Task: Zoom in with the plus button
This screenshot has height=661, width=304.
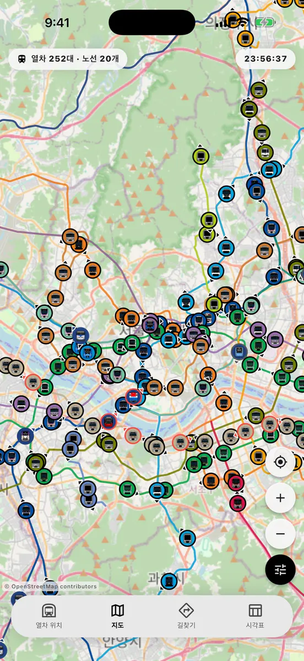Action: 280,498
